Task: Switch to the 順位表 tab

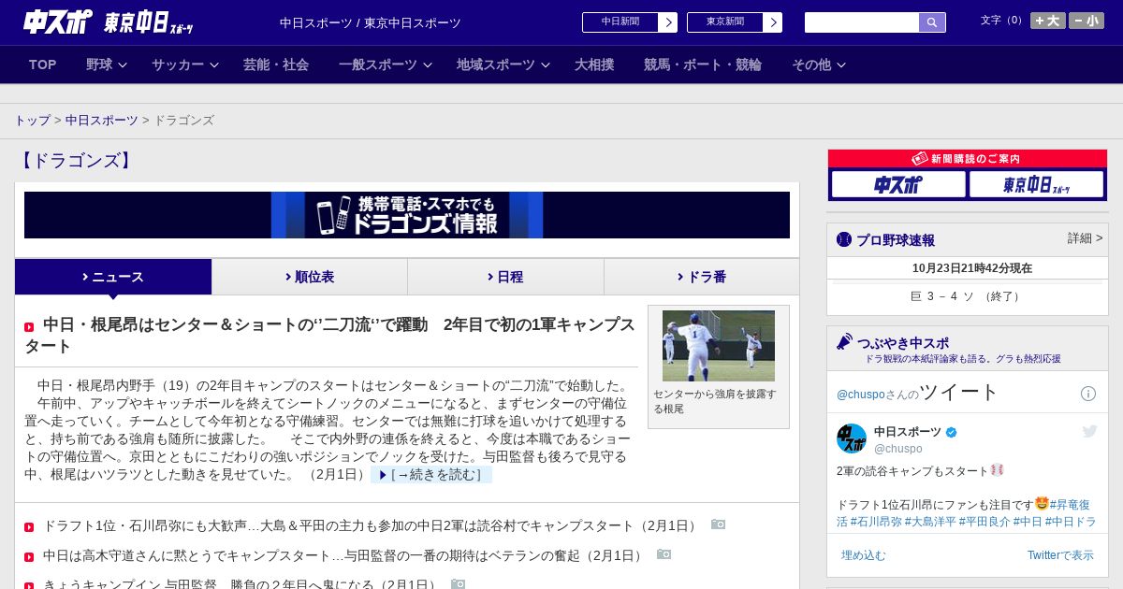Action: pyautogui.click(x=310, y=277)
